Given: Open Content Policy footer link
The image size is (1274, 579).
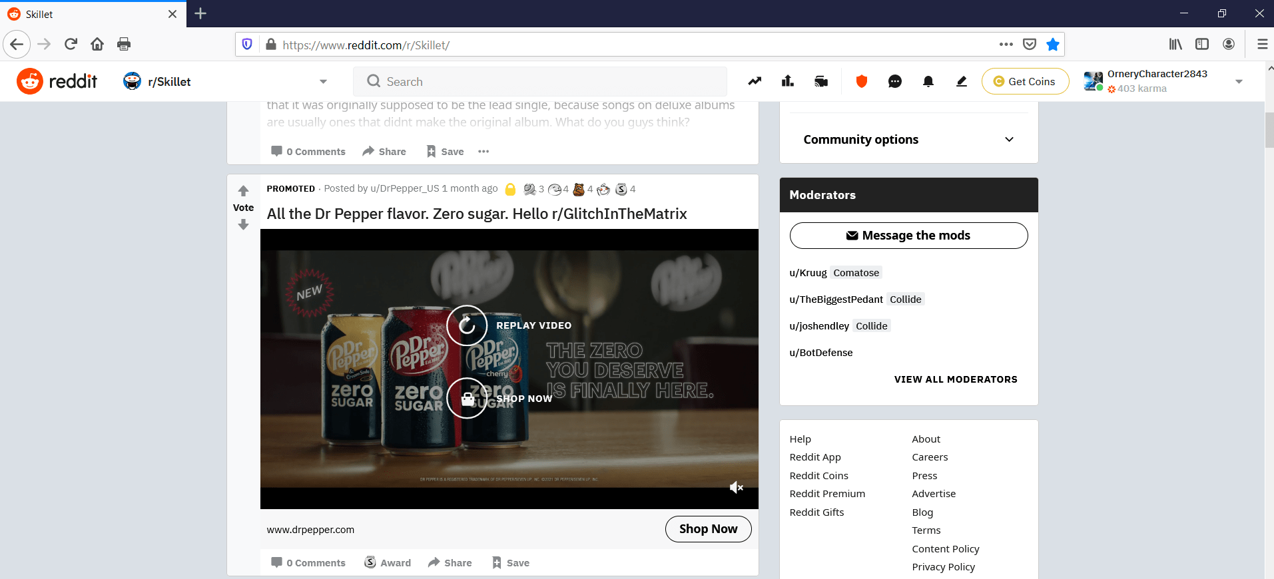Looking at the screenshot, I should [946, 549].
